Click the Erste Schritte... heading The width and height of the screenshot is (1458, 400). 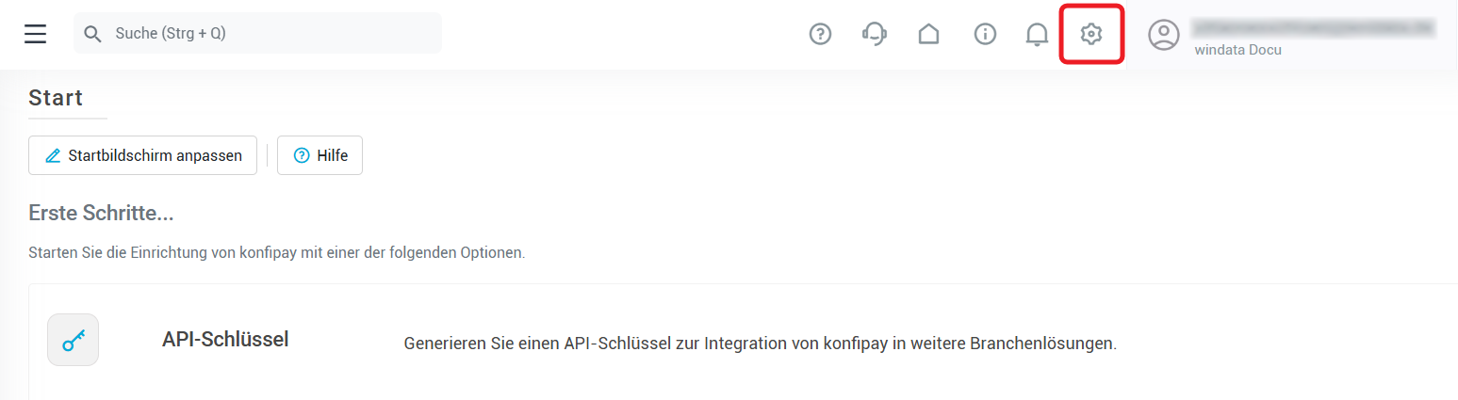click(102, 213)
